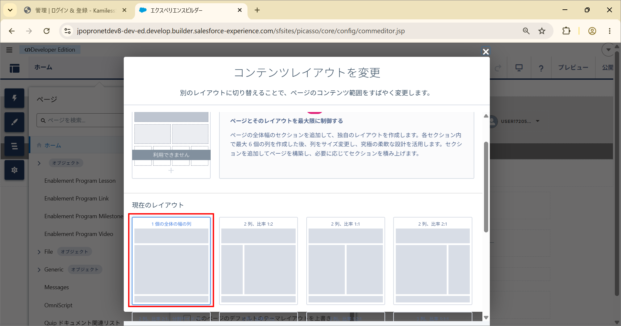Click the プレビュー preview button

pos(573,67)
